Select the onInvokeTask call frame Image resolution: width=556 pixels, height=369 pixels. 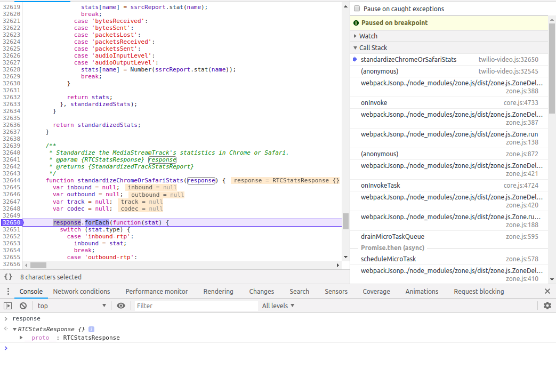tap(448, 186)
